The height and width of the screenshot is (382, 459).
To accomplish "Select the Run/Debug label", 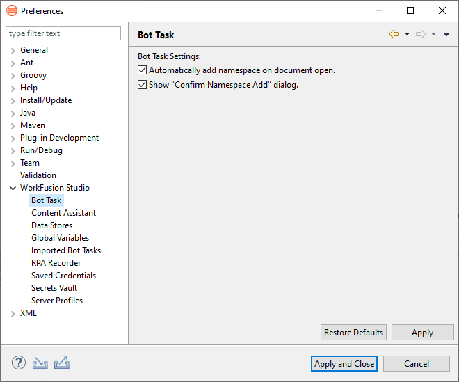I will pyautogui.click(x=41, y=150).
